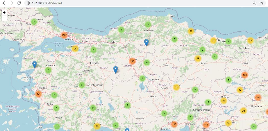Click the 11 cluster at Kayseri
268x131 pixels.
[176, 87]
